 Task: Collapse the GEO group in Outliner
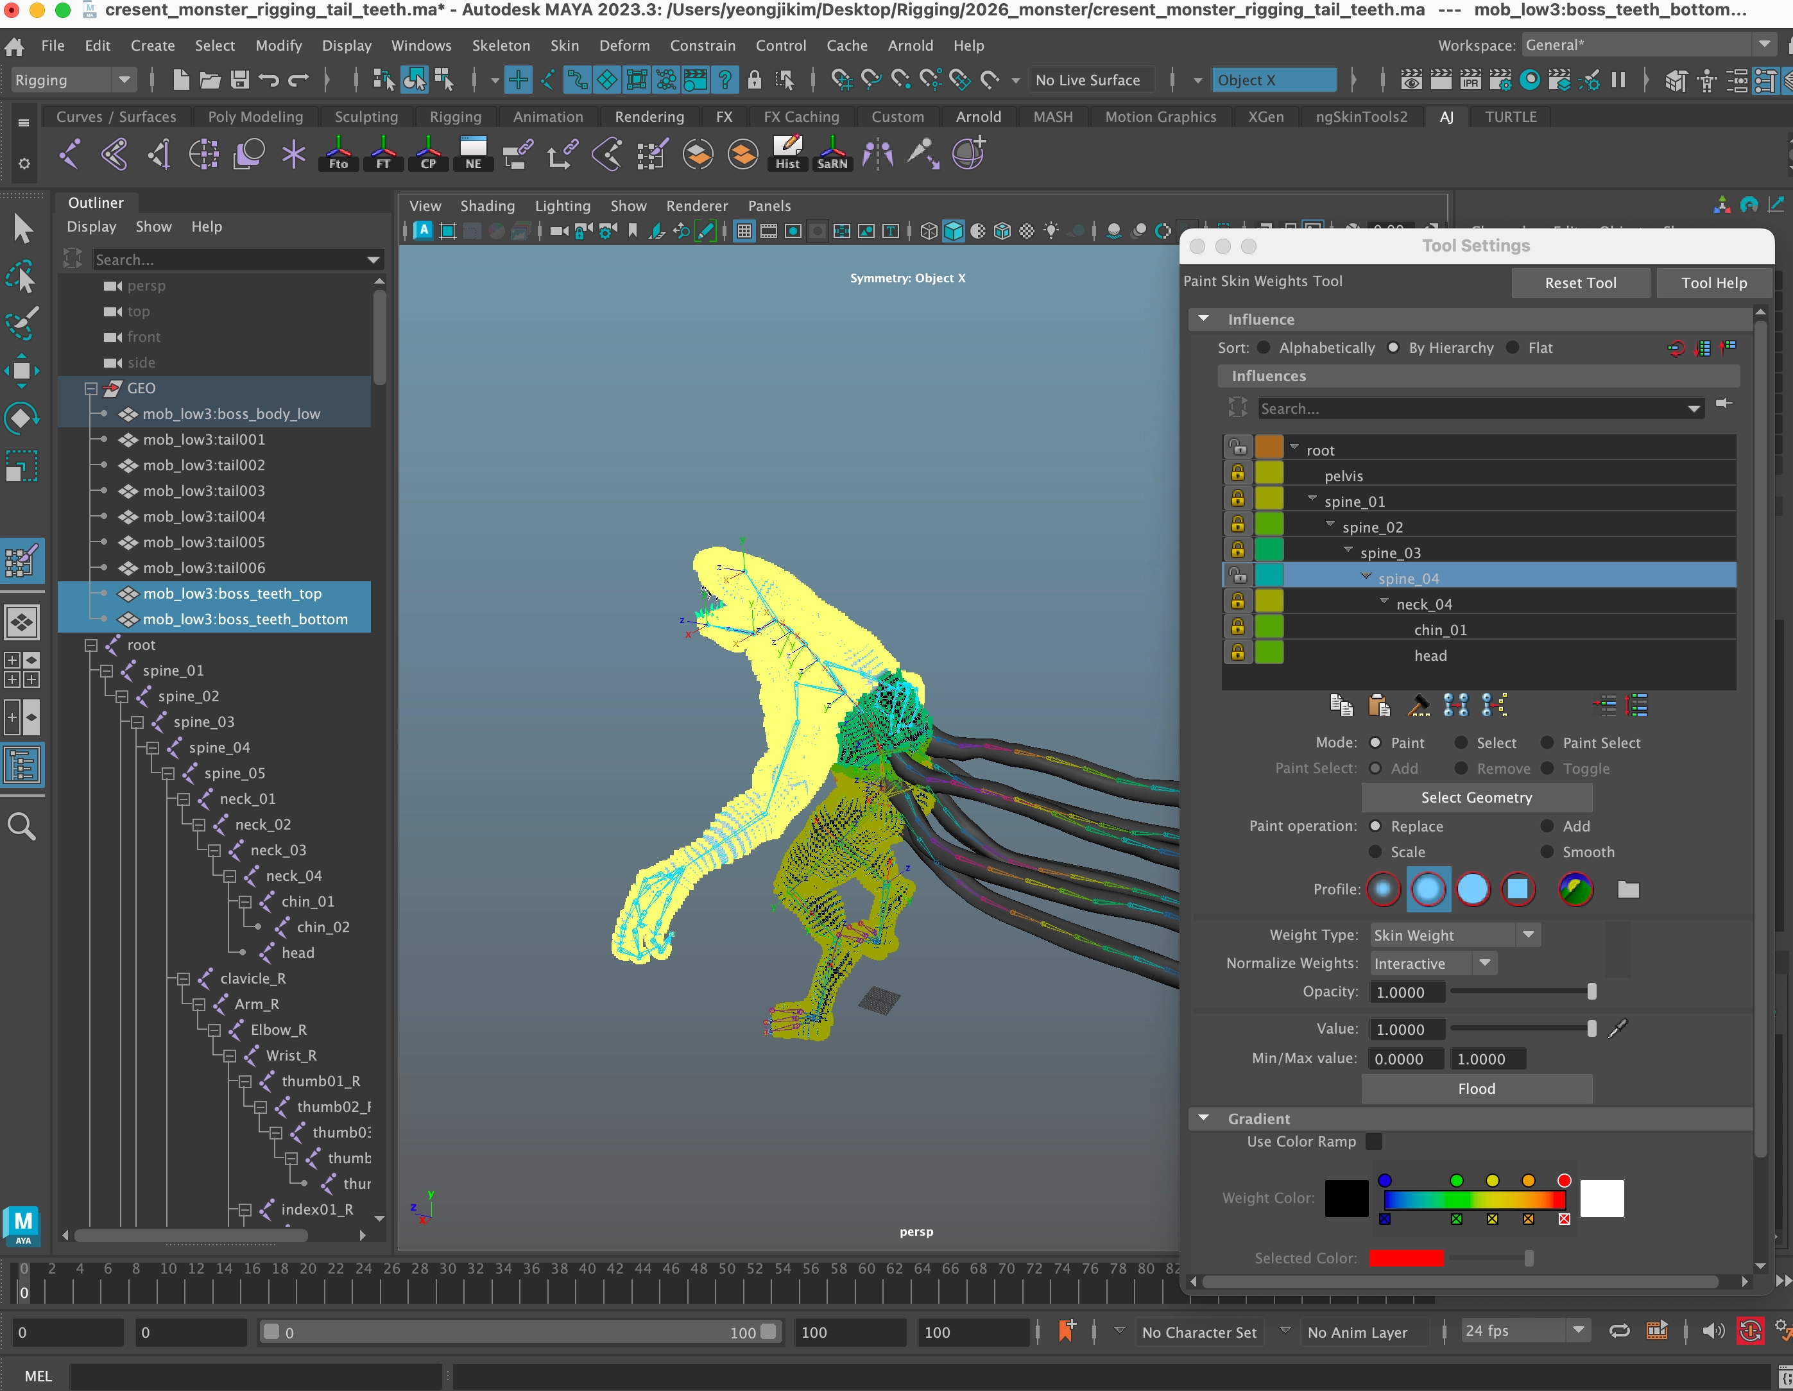point(91,388)
